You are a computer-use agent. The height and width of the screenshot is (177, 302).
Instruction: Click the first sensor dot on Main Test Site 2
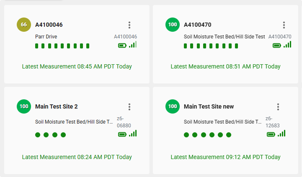[x=38, y=135]
